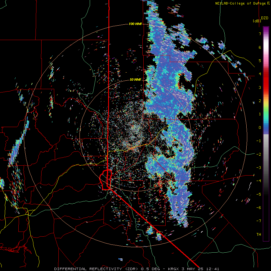Click the 5 value on the color scale
Image resolution: width=271 pixels, height=271 pixels.
click(x=260, y=61)
